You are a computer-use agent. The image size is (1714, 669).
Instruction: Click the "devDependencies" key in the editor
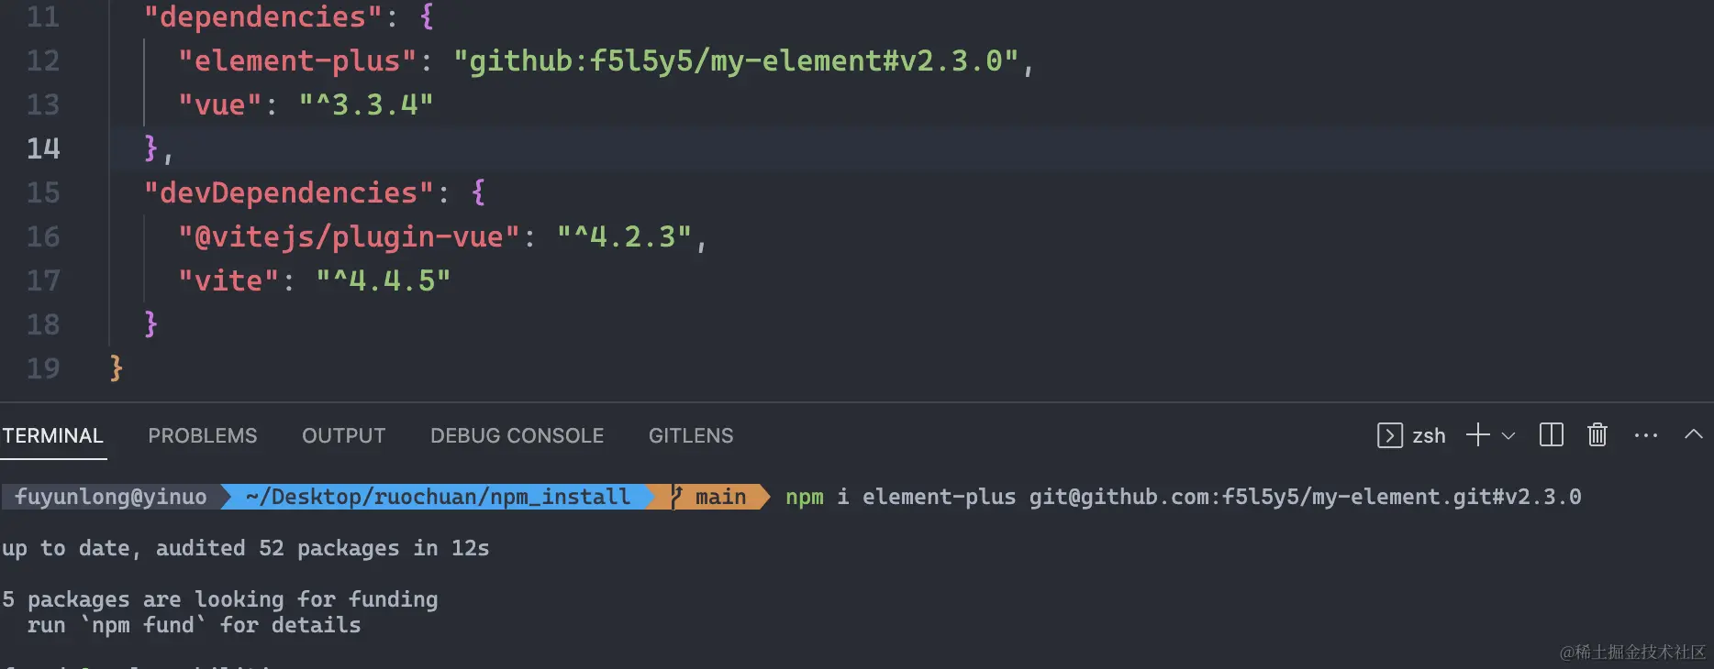click(288, 192)
